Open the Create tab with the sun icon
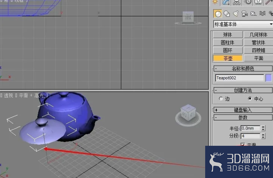 [x=215, y=2]
